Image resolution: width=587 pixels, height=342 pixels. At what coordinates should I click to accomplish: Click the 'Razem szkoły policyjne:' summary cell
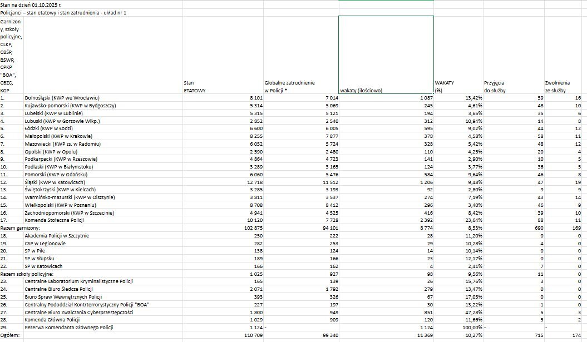pyautogui.click(x=27, y=274)
